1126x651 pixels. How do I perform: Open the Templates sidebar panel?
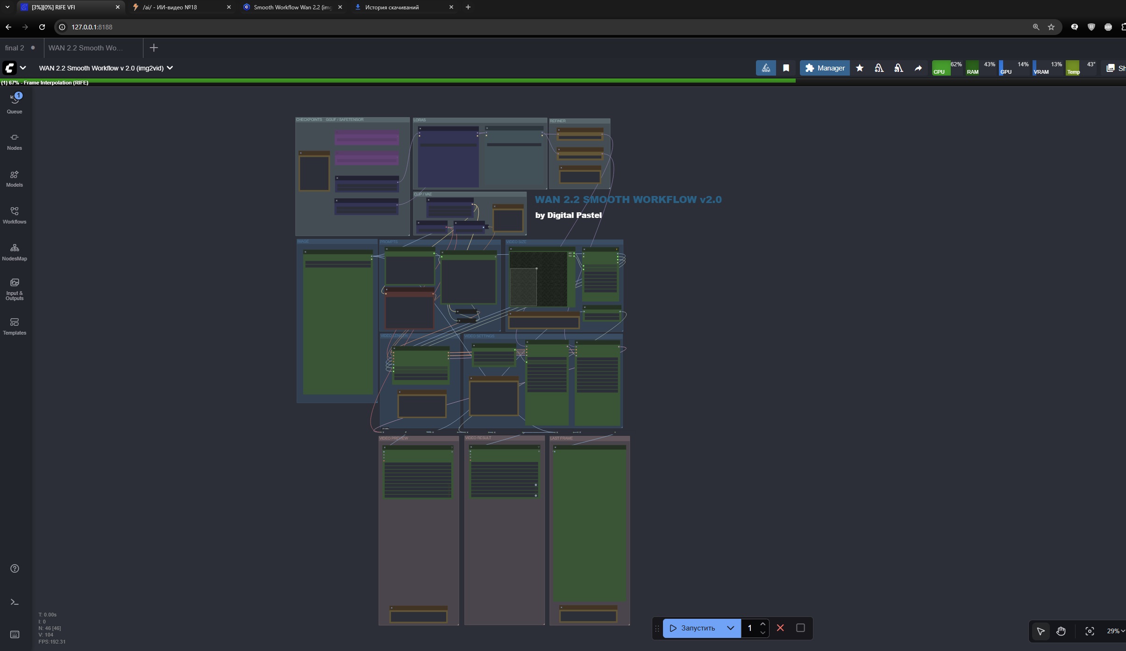pos(14,326)
